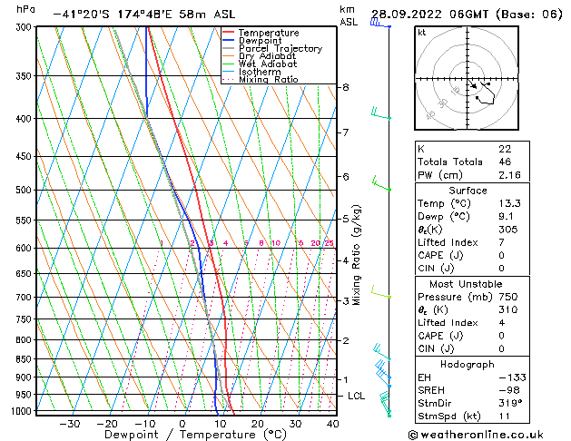Click the 'Surface' section header
This screenshot has width=571, height=441.
coord(468,191)
